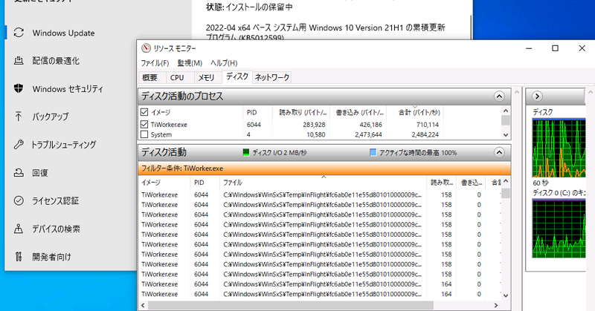Switch to the メモリ tab
This screenshot has width=595, height=311.
pyautogui.click(x=206, y=77)
